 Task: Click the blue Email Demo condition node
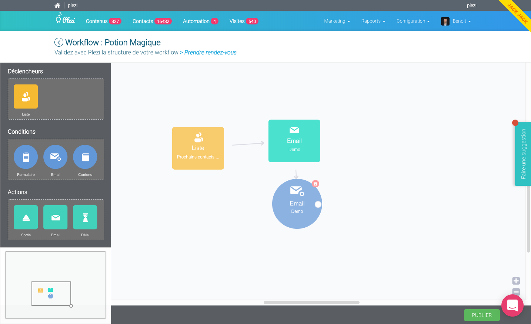297,204
